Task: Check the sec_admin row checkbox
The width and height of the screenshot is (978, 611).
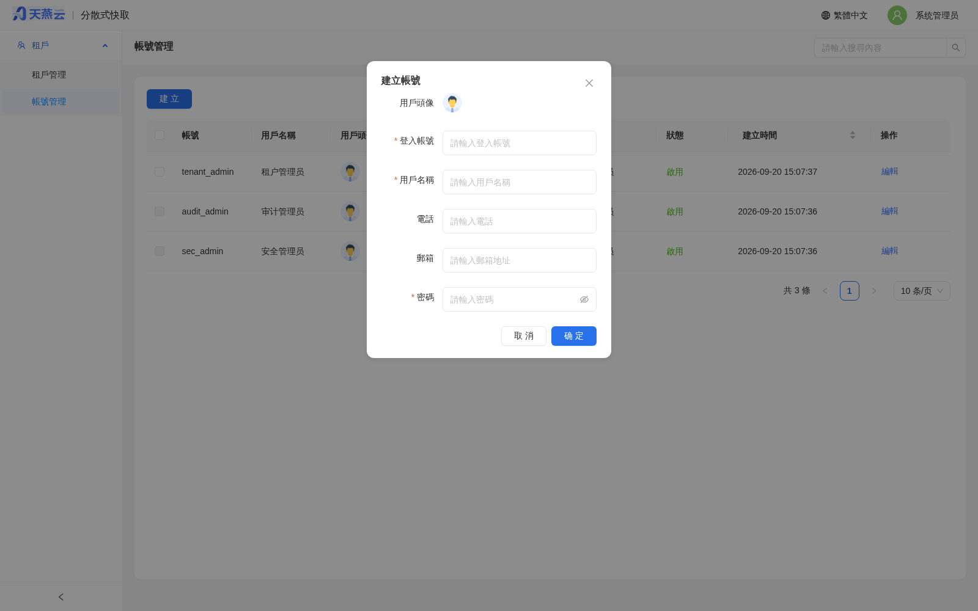Action: point(160,251)
